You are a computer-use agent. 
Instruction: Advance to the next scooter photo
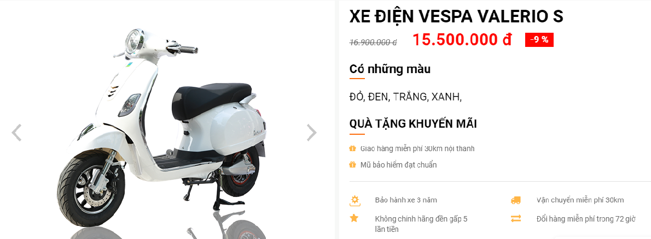(311, 133)
